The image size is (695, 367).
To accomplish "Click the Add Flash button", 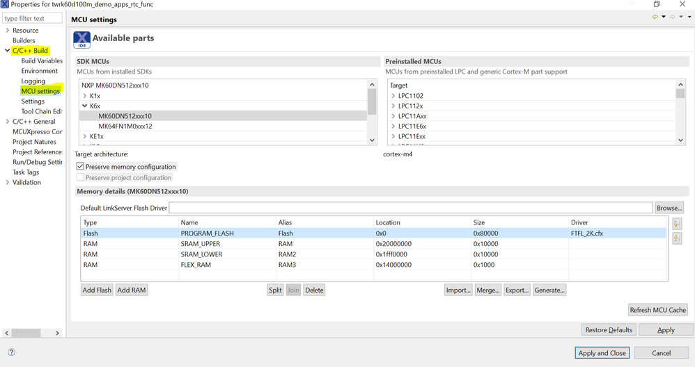I will pos(97,290).
